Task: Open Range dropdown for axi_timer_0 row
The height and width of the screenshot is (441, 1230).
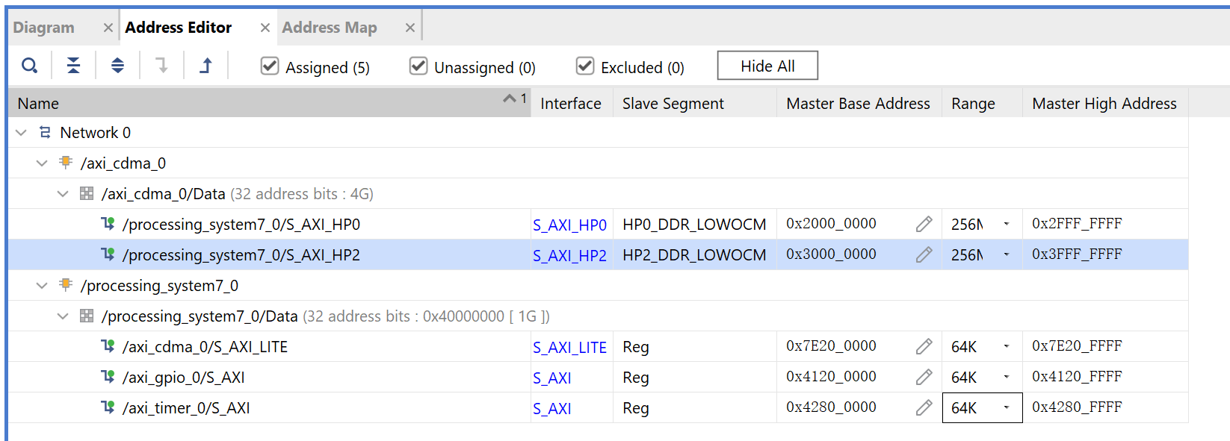Action: (x=1007, y=407)
